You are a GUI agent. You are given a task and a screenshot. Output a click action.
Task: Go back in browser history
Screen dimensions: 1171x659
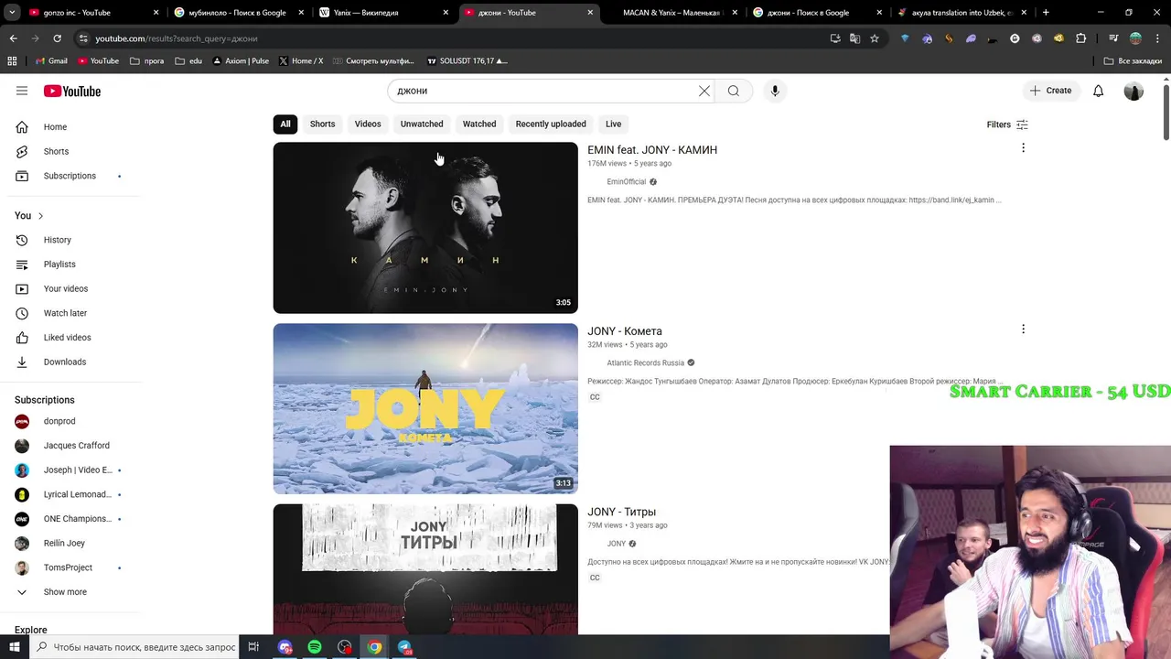13,38
